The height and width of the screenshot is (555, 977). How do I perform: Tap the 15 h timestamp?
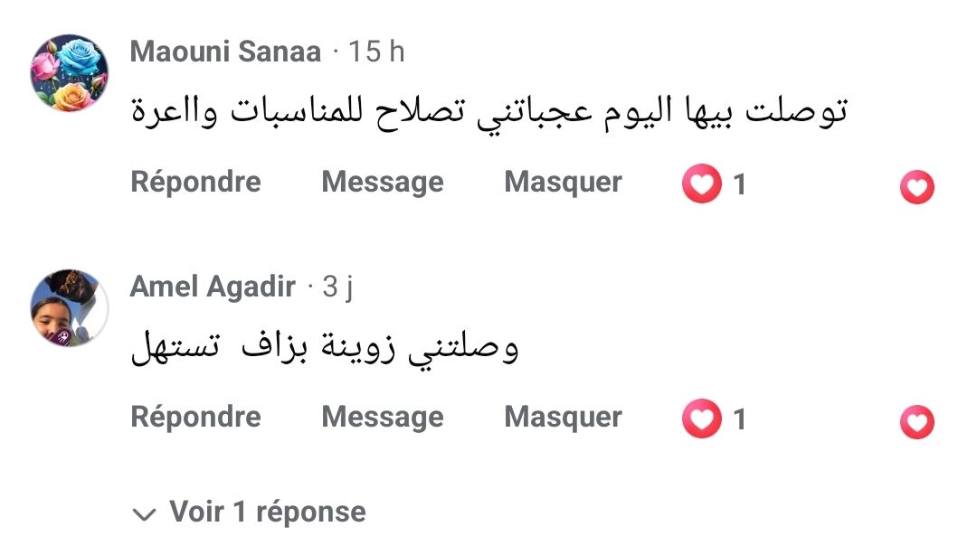coord(377,52)
